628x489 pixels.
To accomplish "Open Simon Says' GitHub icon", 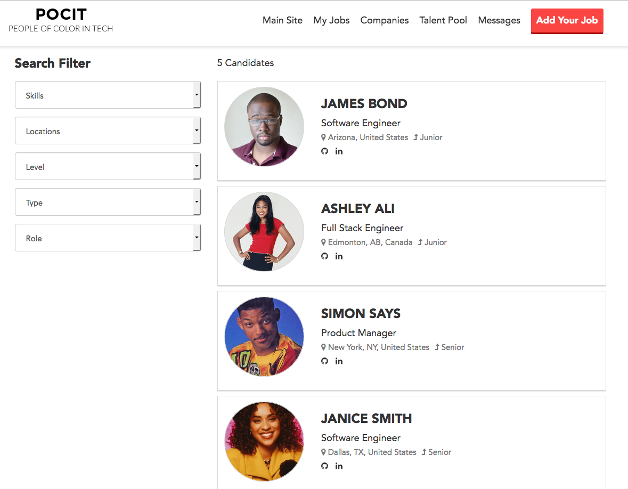I will pyautogui.click(x=324, y=361).
